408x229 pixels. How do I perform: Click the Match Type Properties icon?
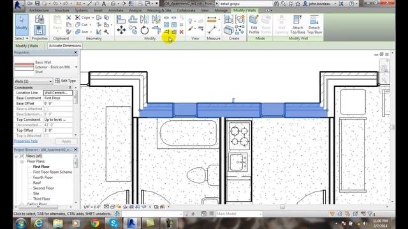pos(69,32)
